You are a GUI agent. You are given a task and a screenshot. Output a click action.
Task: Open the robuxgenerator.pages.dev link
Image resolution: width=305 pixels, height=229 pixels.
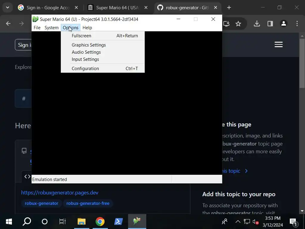60,193
